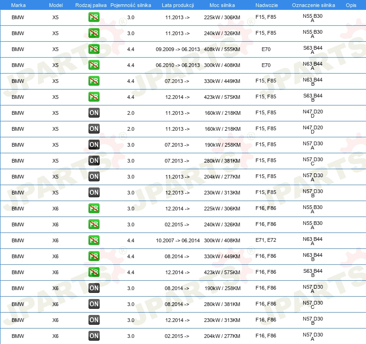
Task: Click the PB fuel icon for X5 330kW / 449KM
Action: pyautogui.click(x=94, y=81)
